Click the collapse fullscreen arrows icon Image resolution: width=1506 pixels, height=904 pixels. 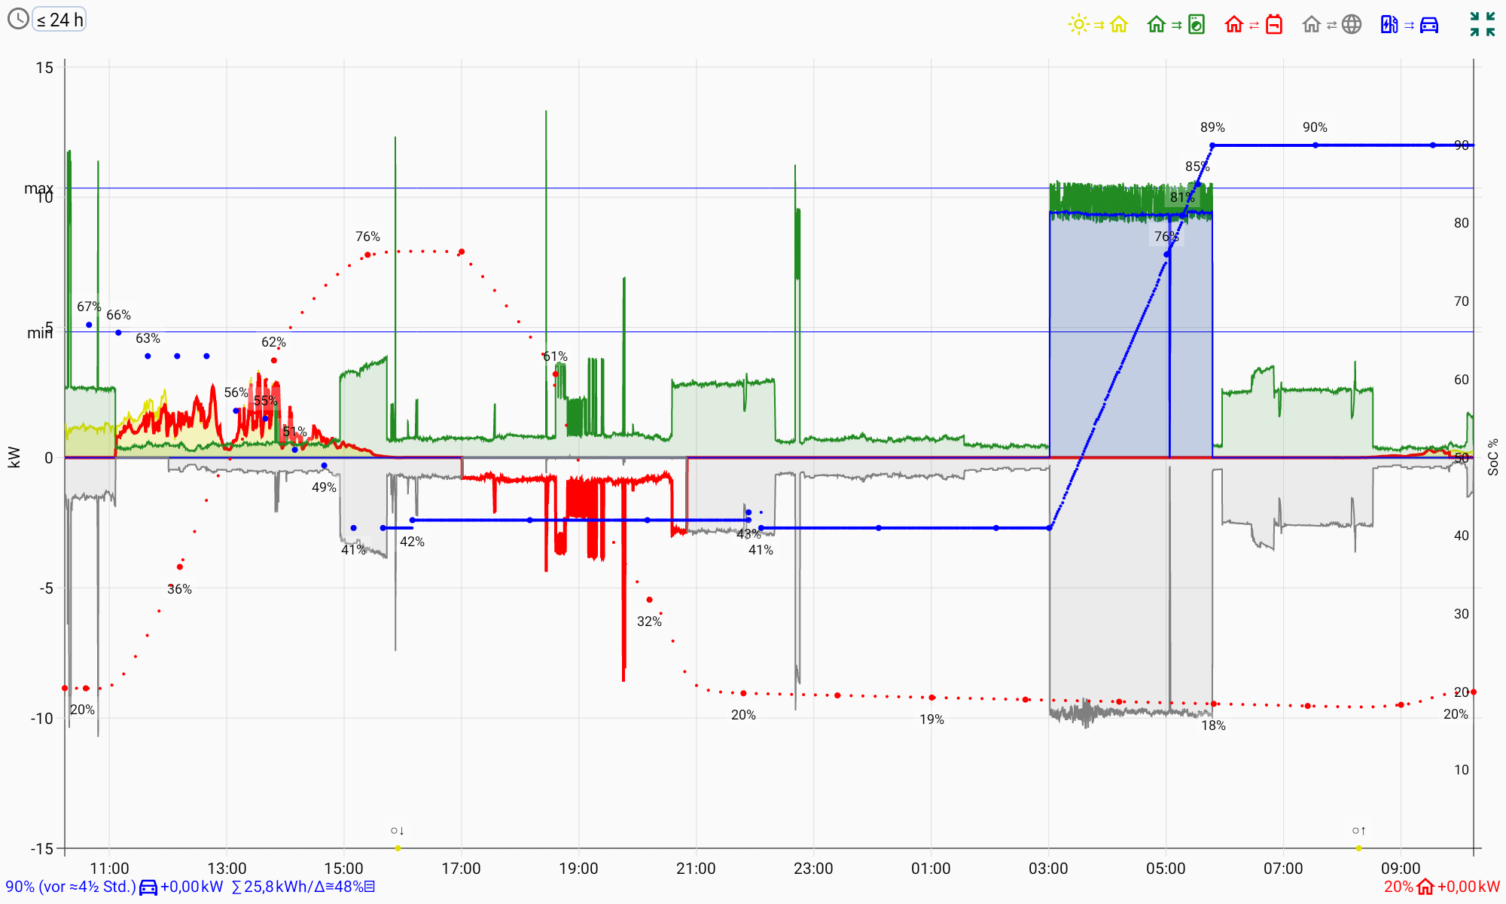(1482, 24)
